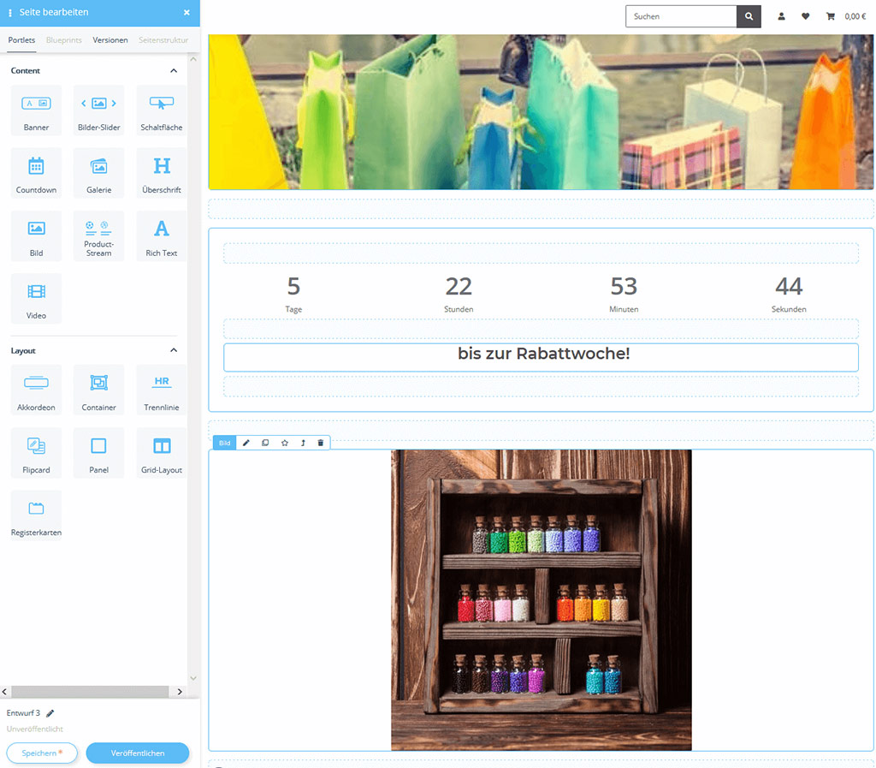Image resolution: width=876 pixels, height=768 pixels.
Task: Select the Panel layout portlet
Action: (x=99, y=453)
